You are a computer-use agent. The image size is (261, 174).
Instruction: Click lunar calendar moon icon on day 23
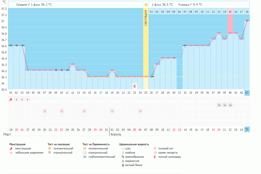click(x=135, y=86)
